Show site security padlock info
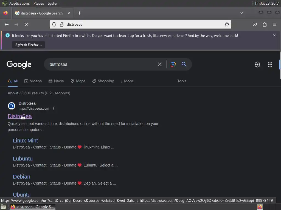Viewport: 281px width, 210px height. (x=62, y=24)
